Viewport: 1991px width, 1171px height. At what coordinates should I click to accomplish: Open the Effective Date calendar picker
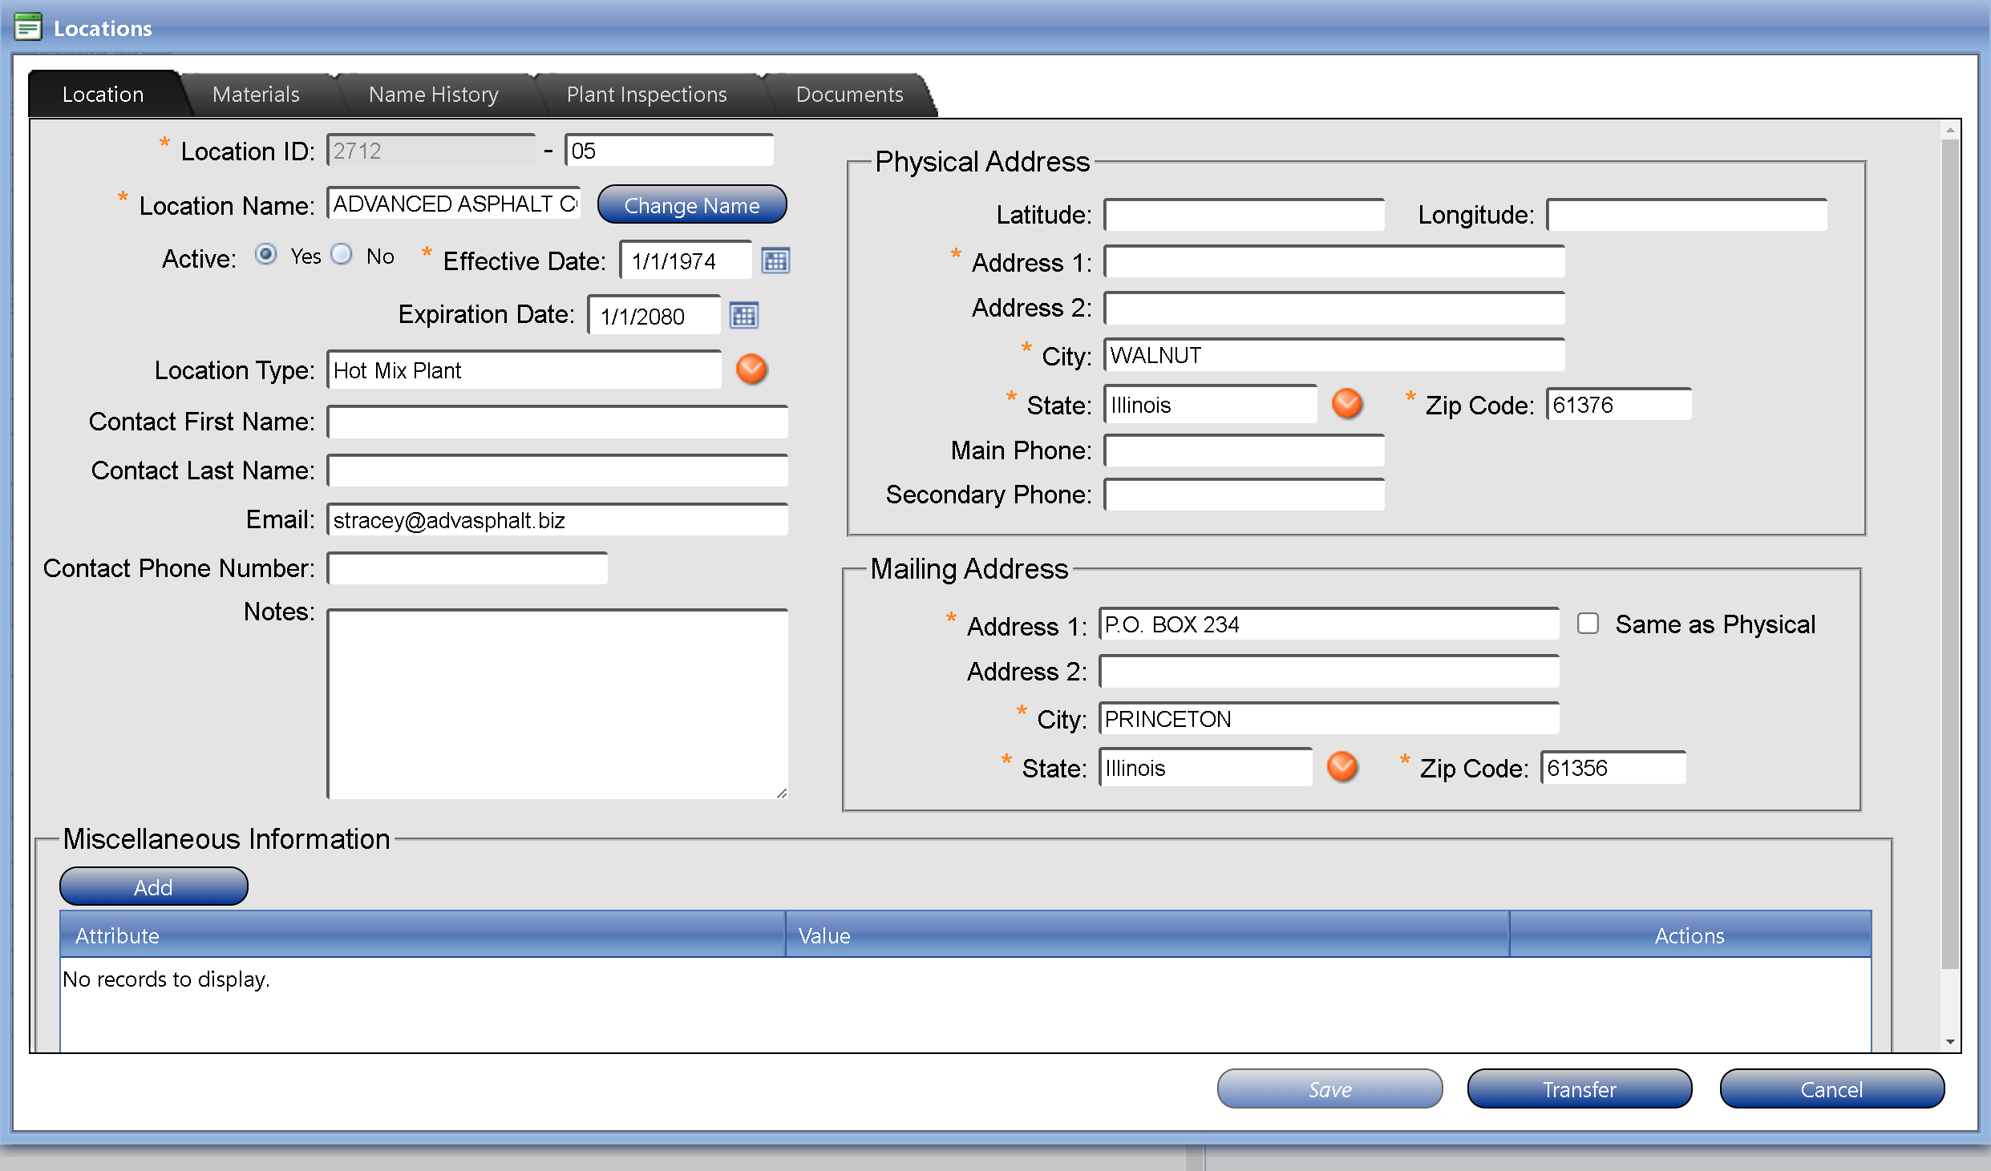pos(775,260)
